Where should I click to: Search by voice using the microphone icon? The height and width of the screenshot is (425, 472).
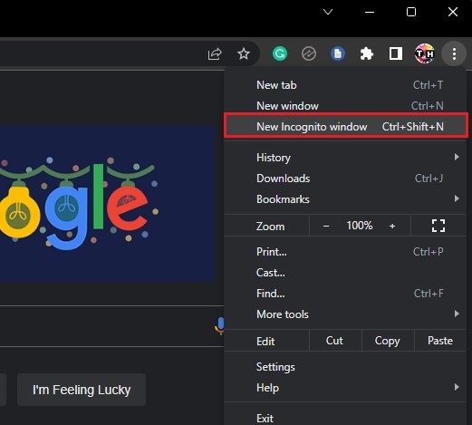point(221,325)
